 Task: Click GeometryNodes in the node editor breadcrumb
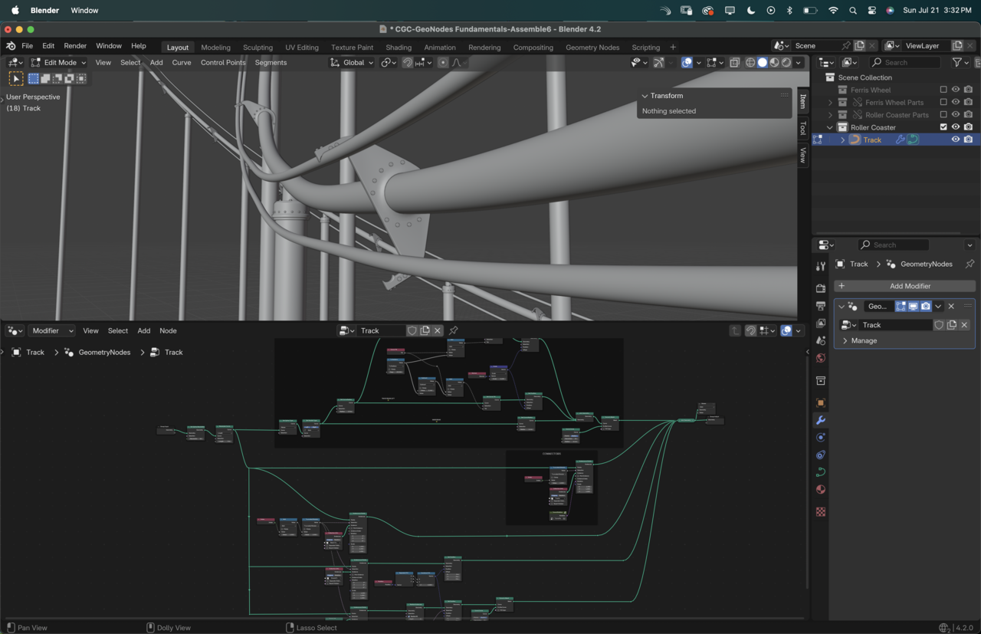pyautogui.click(x=104, y=353)
